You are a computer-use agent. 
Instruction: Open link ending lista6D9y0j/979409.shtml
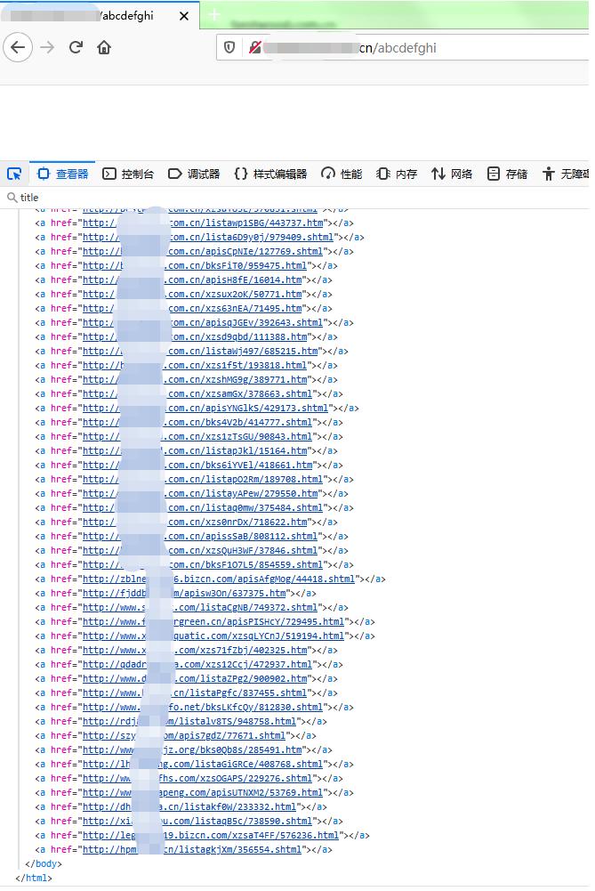coord(208,237)
